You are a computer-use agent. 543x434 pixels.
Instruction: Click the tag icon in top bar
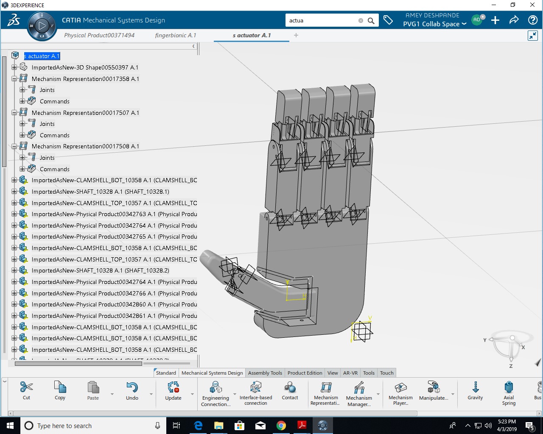click(388, 20)
